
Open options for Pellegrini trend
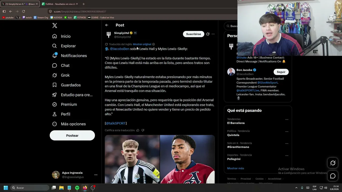click(287, 155)
